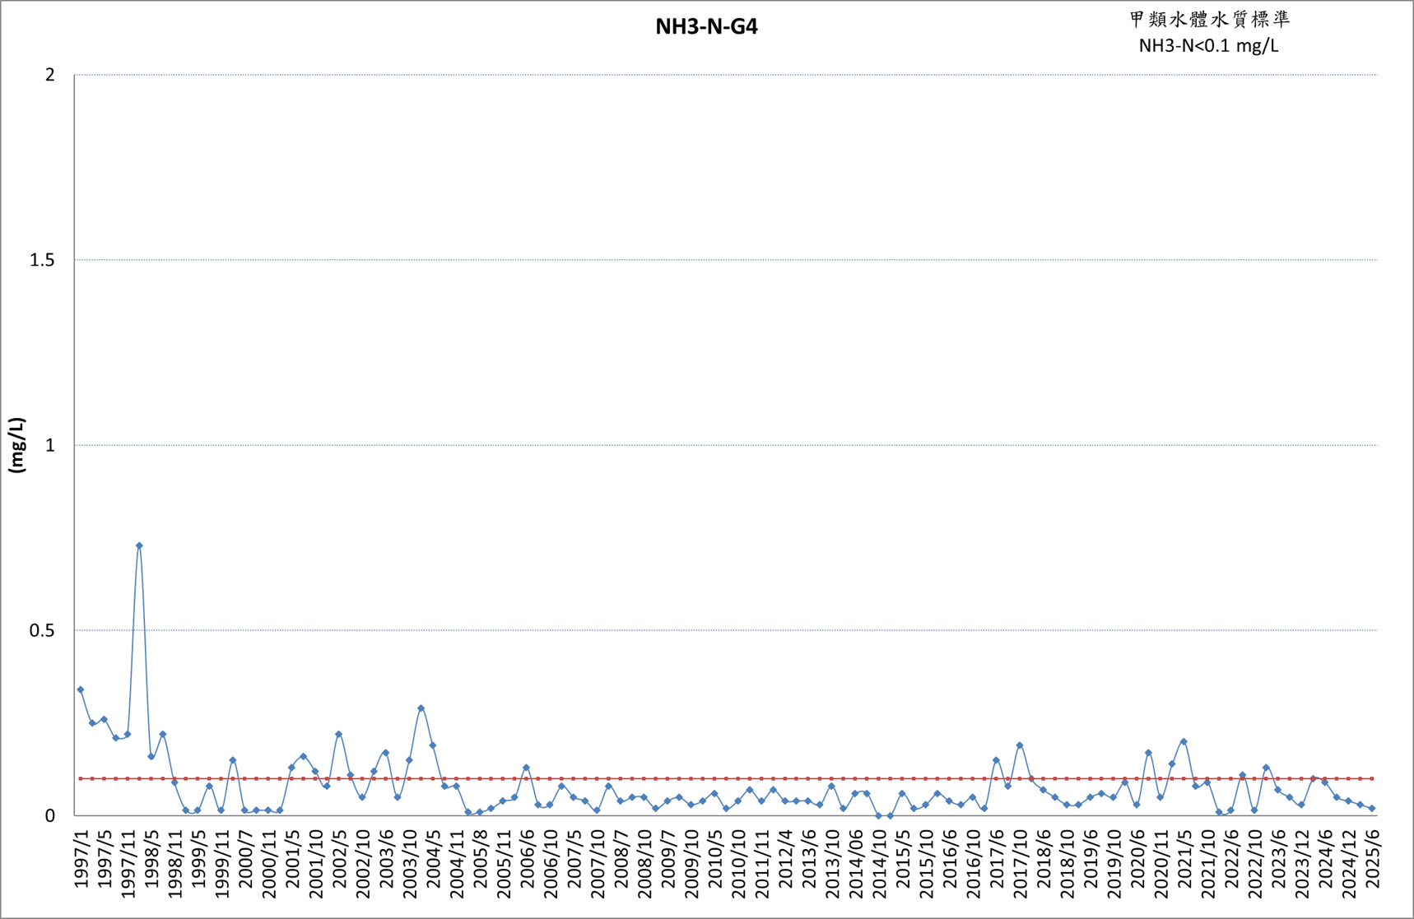The height and width of the screenshot is (919, 1414).
Task: Click the first data point at 1997/1
Action: [80, 689]
